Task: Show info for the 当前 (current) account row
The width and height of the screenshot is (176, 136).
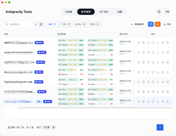Action: pos(139,101)
